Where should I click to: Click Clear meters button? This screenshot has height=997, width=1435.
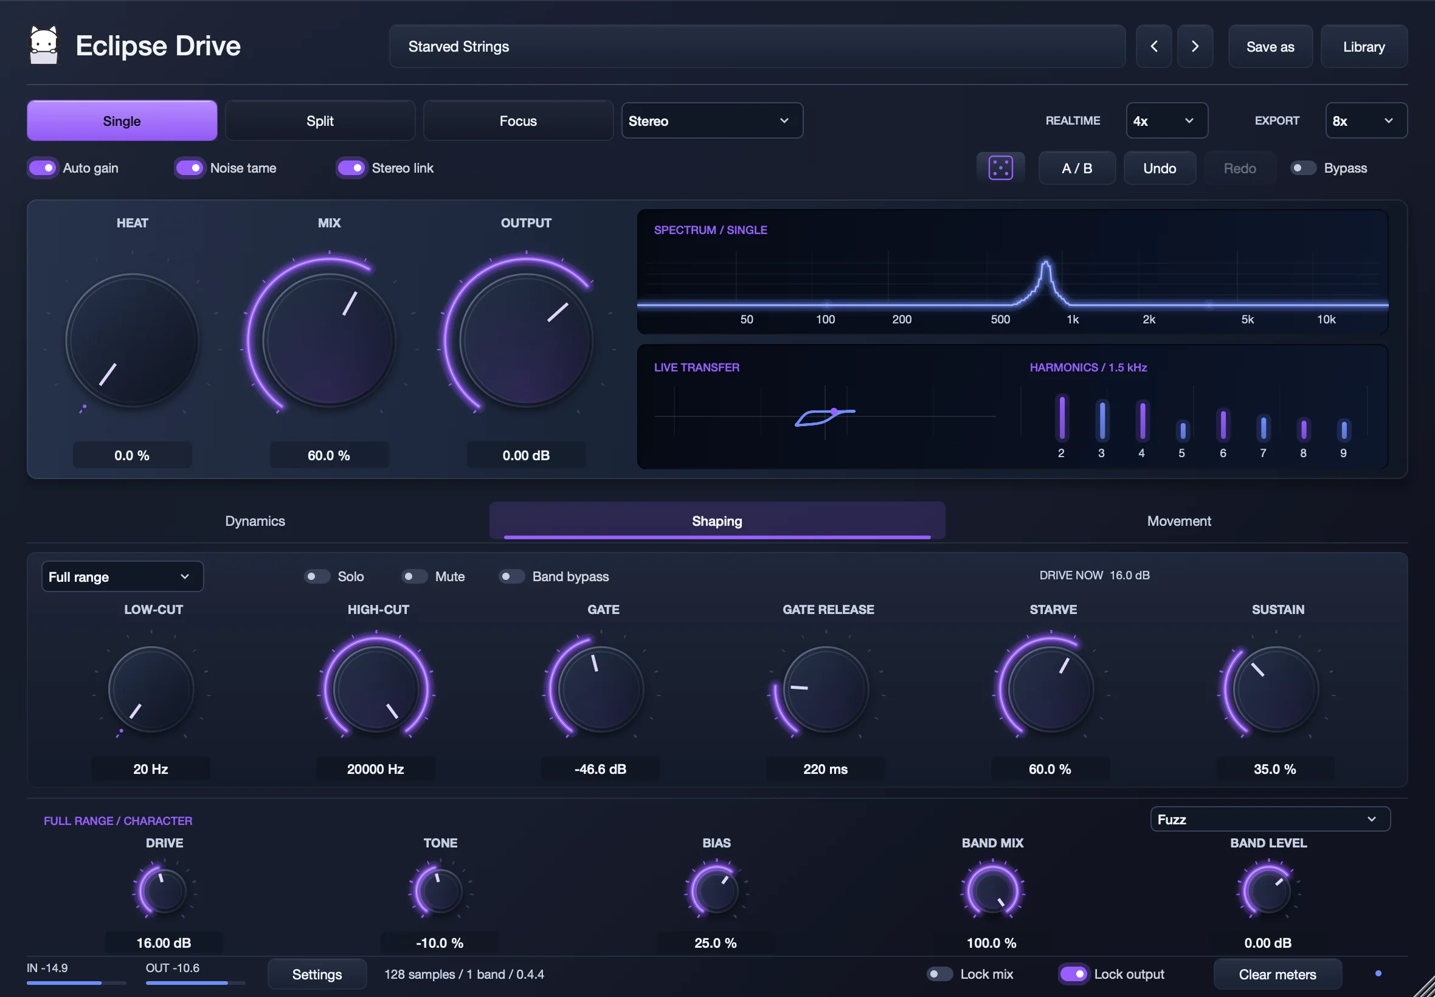coord(1277,974)
